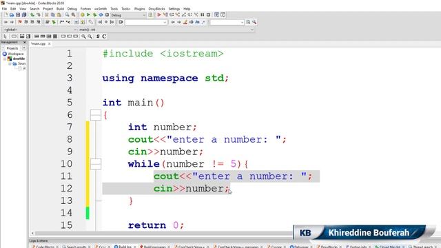Paste from clipboard icon
The height and width of the screenshot is (248, 441).
59,15
